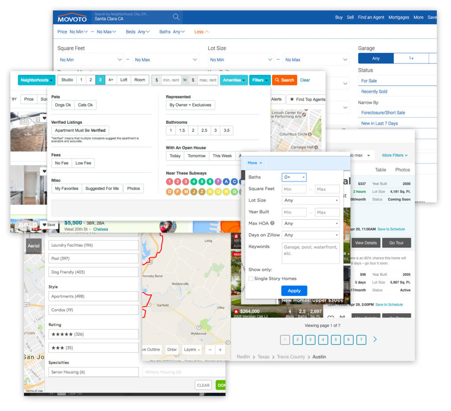
Task: Switch to the Redfin Photos tab
Action: [x=403, y=170]
